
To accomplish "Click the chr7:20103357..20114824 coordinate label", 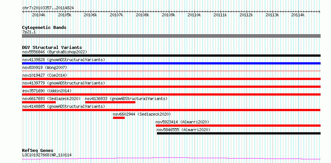I will (x=48, y=8).
